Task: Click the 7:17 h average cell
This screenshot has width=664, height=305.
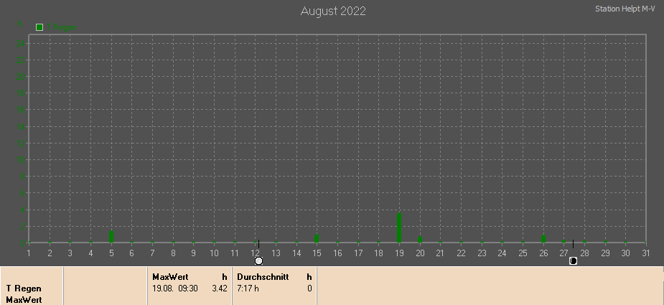Action: [x=248, y=288]
